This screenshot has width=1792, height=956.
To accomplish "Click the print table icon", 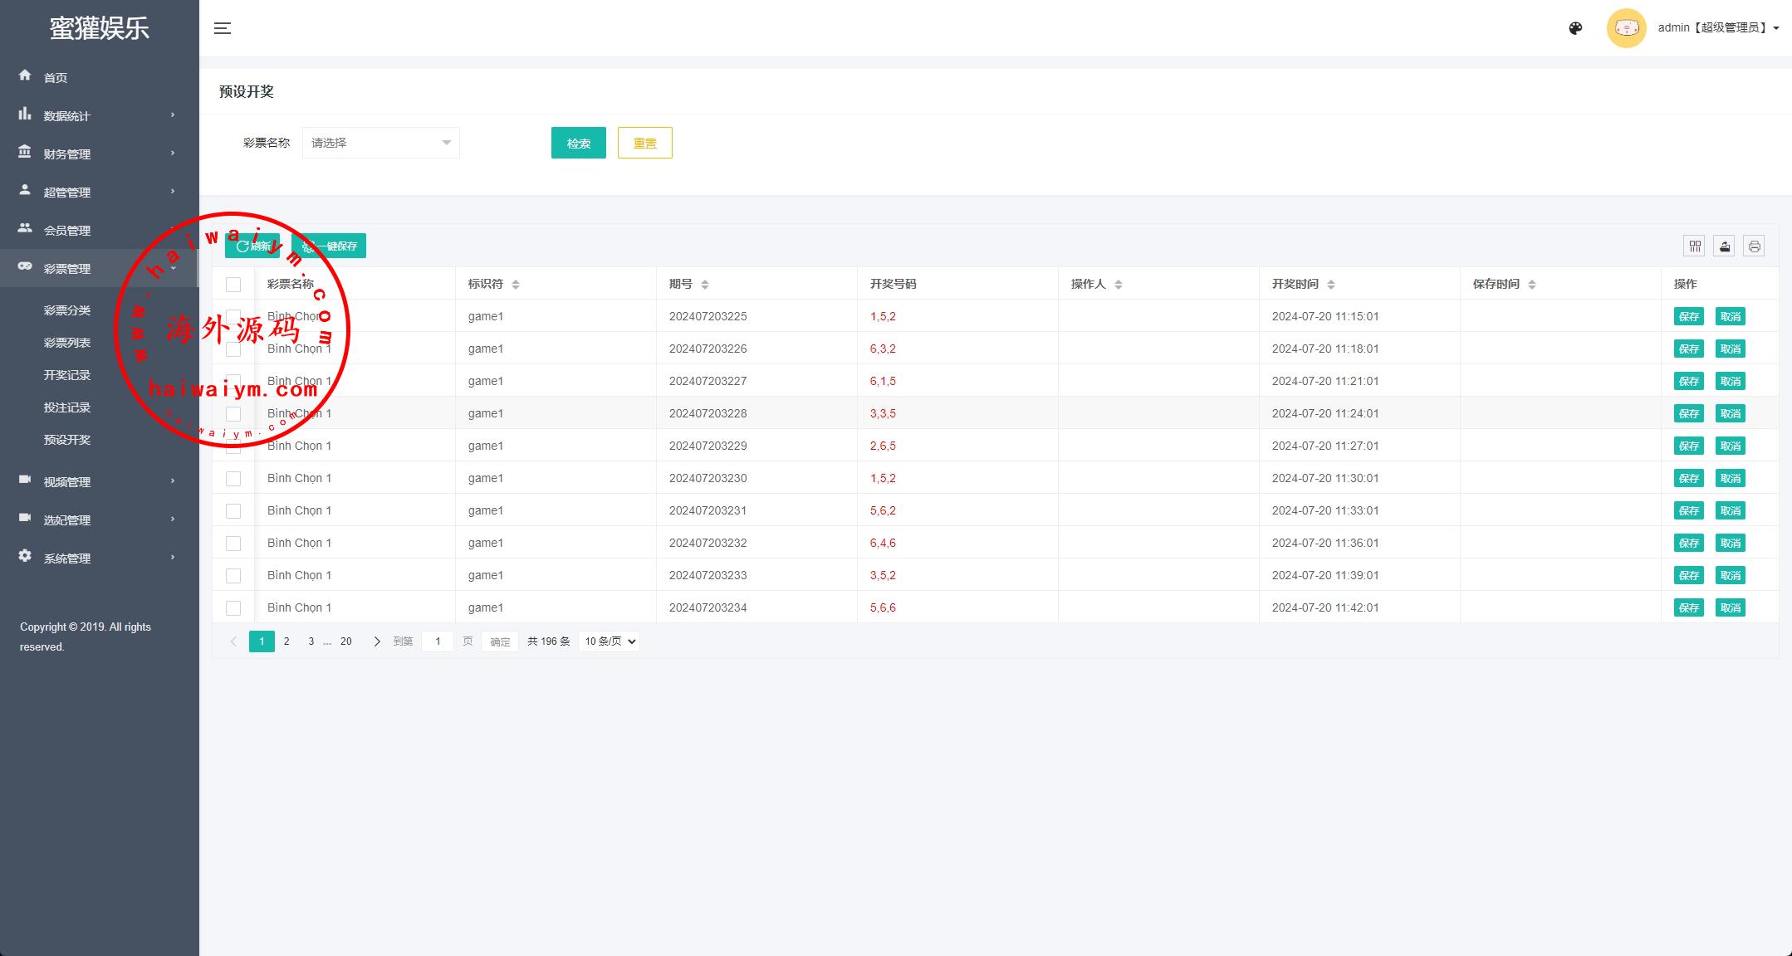I will pyautogui.click(x=1754, y=246).
